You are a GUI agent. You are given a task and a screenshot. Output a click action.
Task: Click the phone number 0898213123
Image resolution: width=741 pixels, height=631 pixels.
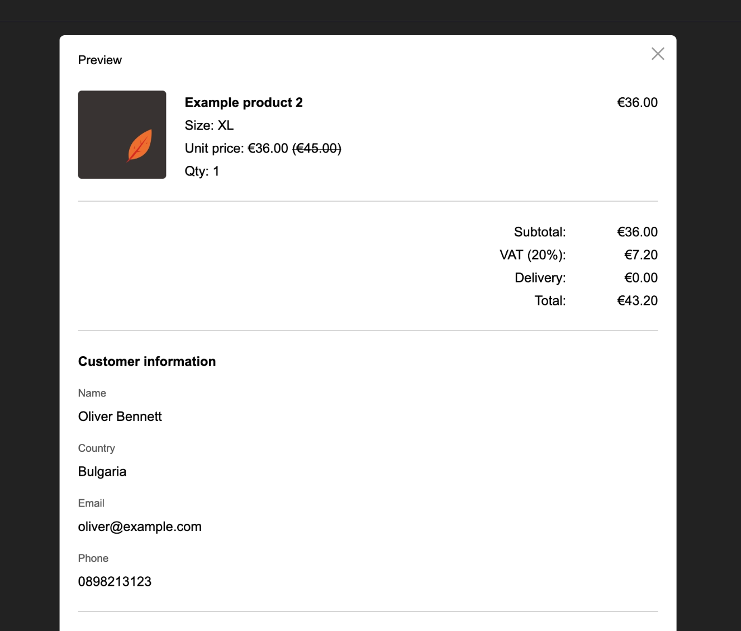(115, 582)
